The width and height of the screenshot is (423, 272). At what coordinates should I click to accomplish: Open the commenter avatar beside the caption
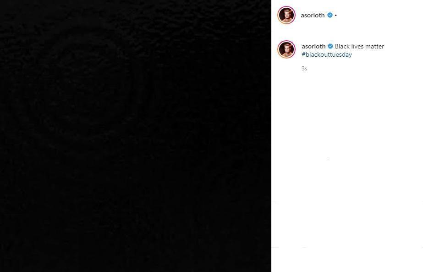click(x=286, y=49)
